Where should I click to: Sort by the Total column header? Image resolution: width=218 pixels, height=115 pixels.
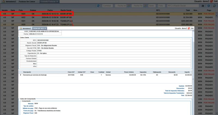coord(188,10)
